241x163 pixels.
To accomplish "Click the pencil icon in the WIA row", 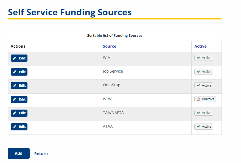I will (15, 58).
